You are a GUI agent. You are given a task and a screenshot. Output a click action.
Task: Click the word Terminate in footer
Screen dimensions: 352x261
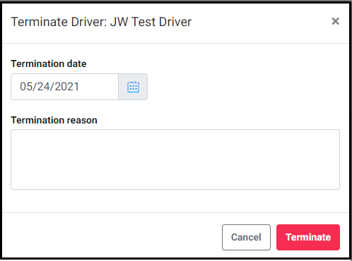tap(308, 237)
